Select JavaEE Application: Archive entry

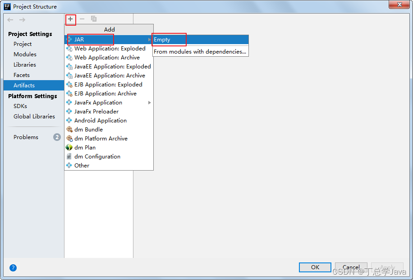pyautogui.click(x=109, y=76)
